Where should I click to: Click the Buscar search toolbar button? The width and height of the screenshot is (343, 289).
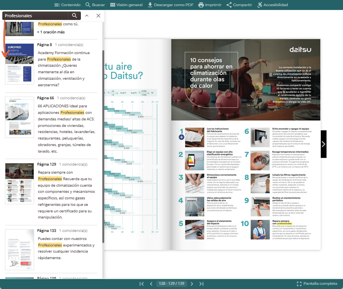[95, 5]
